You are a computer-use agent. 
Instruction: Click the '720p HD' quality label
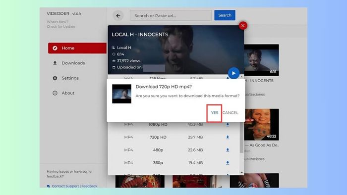point(158,137)
